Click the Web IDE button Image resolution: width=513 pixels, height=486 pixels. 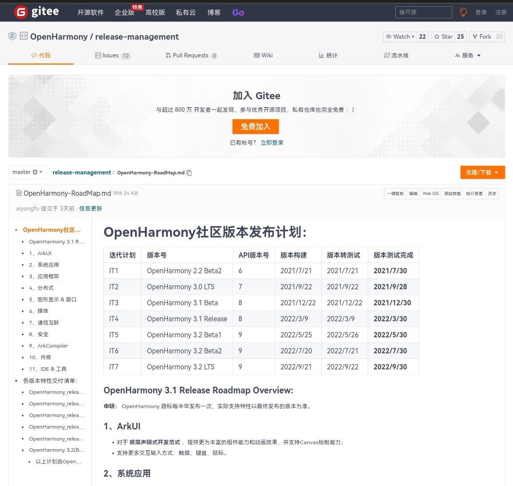[430, 193]
